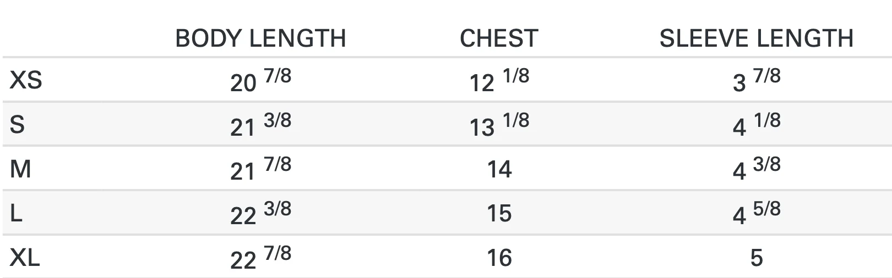
Task: Click the S body length 21 3/8 cell
Action: point(260,125)
